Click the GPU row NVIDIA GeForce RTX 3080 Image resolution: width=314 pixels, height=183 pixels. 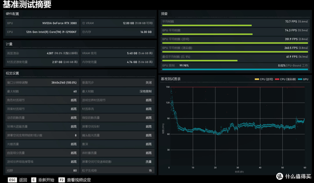(42, 23)
